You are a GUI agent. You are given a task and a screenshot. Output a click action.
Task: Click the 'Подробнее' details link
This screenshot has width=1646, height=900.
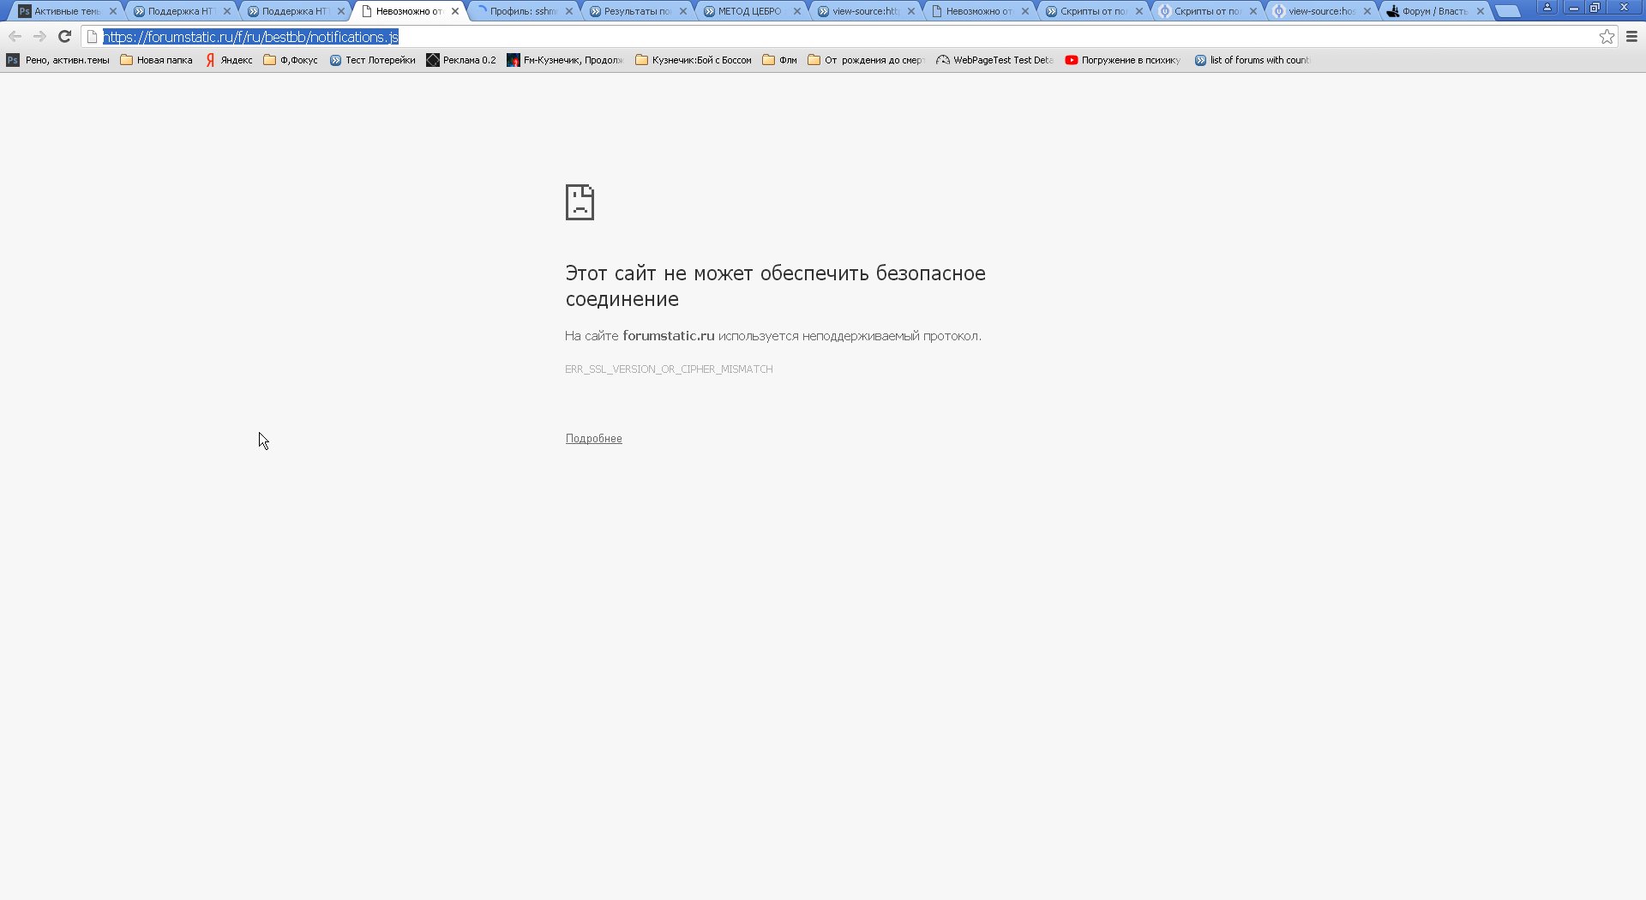593,439
